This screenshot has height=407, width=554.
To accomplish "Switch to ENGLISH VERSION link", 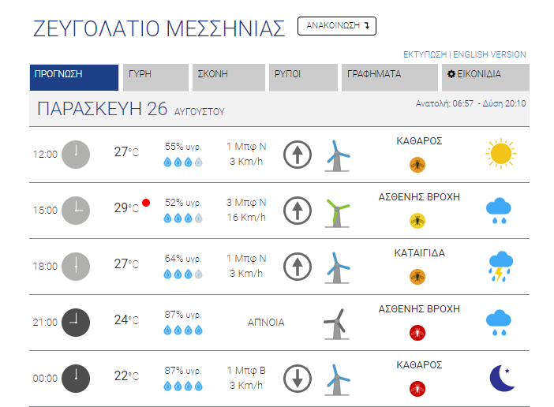I will click(489, 54).
